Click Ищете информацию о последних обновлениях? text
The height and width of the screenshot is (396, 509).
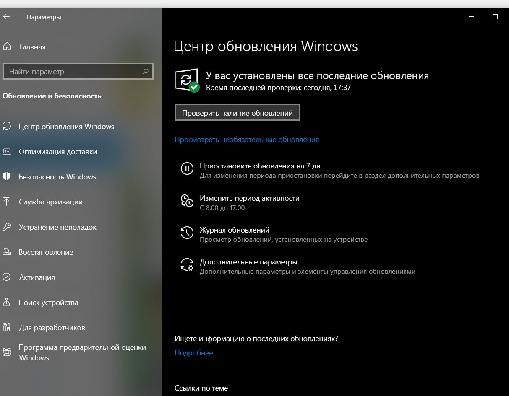(256, 338)
